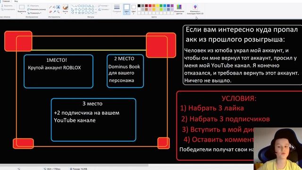Open the shape Outline (Контур) dropdown
The width and height of the screenshot is (302, 170).
coord(103,6)
